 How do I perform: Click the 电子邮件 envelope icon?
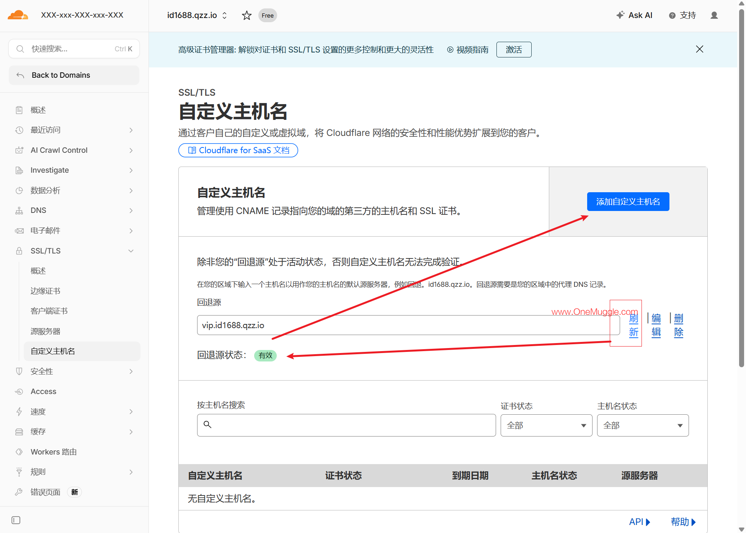(19, 231)
